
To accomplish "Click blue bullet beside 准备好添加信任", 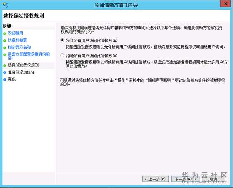I will click(5, 73).
